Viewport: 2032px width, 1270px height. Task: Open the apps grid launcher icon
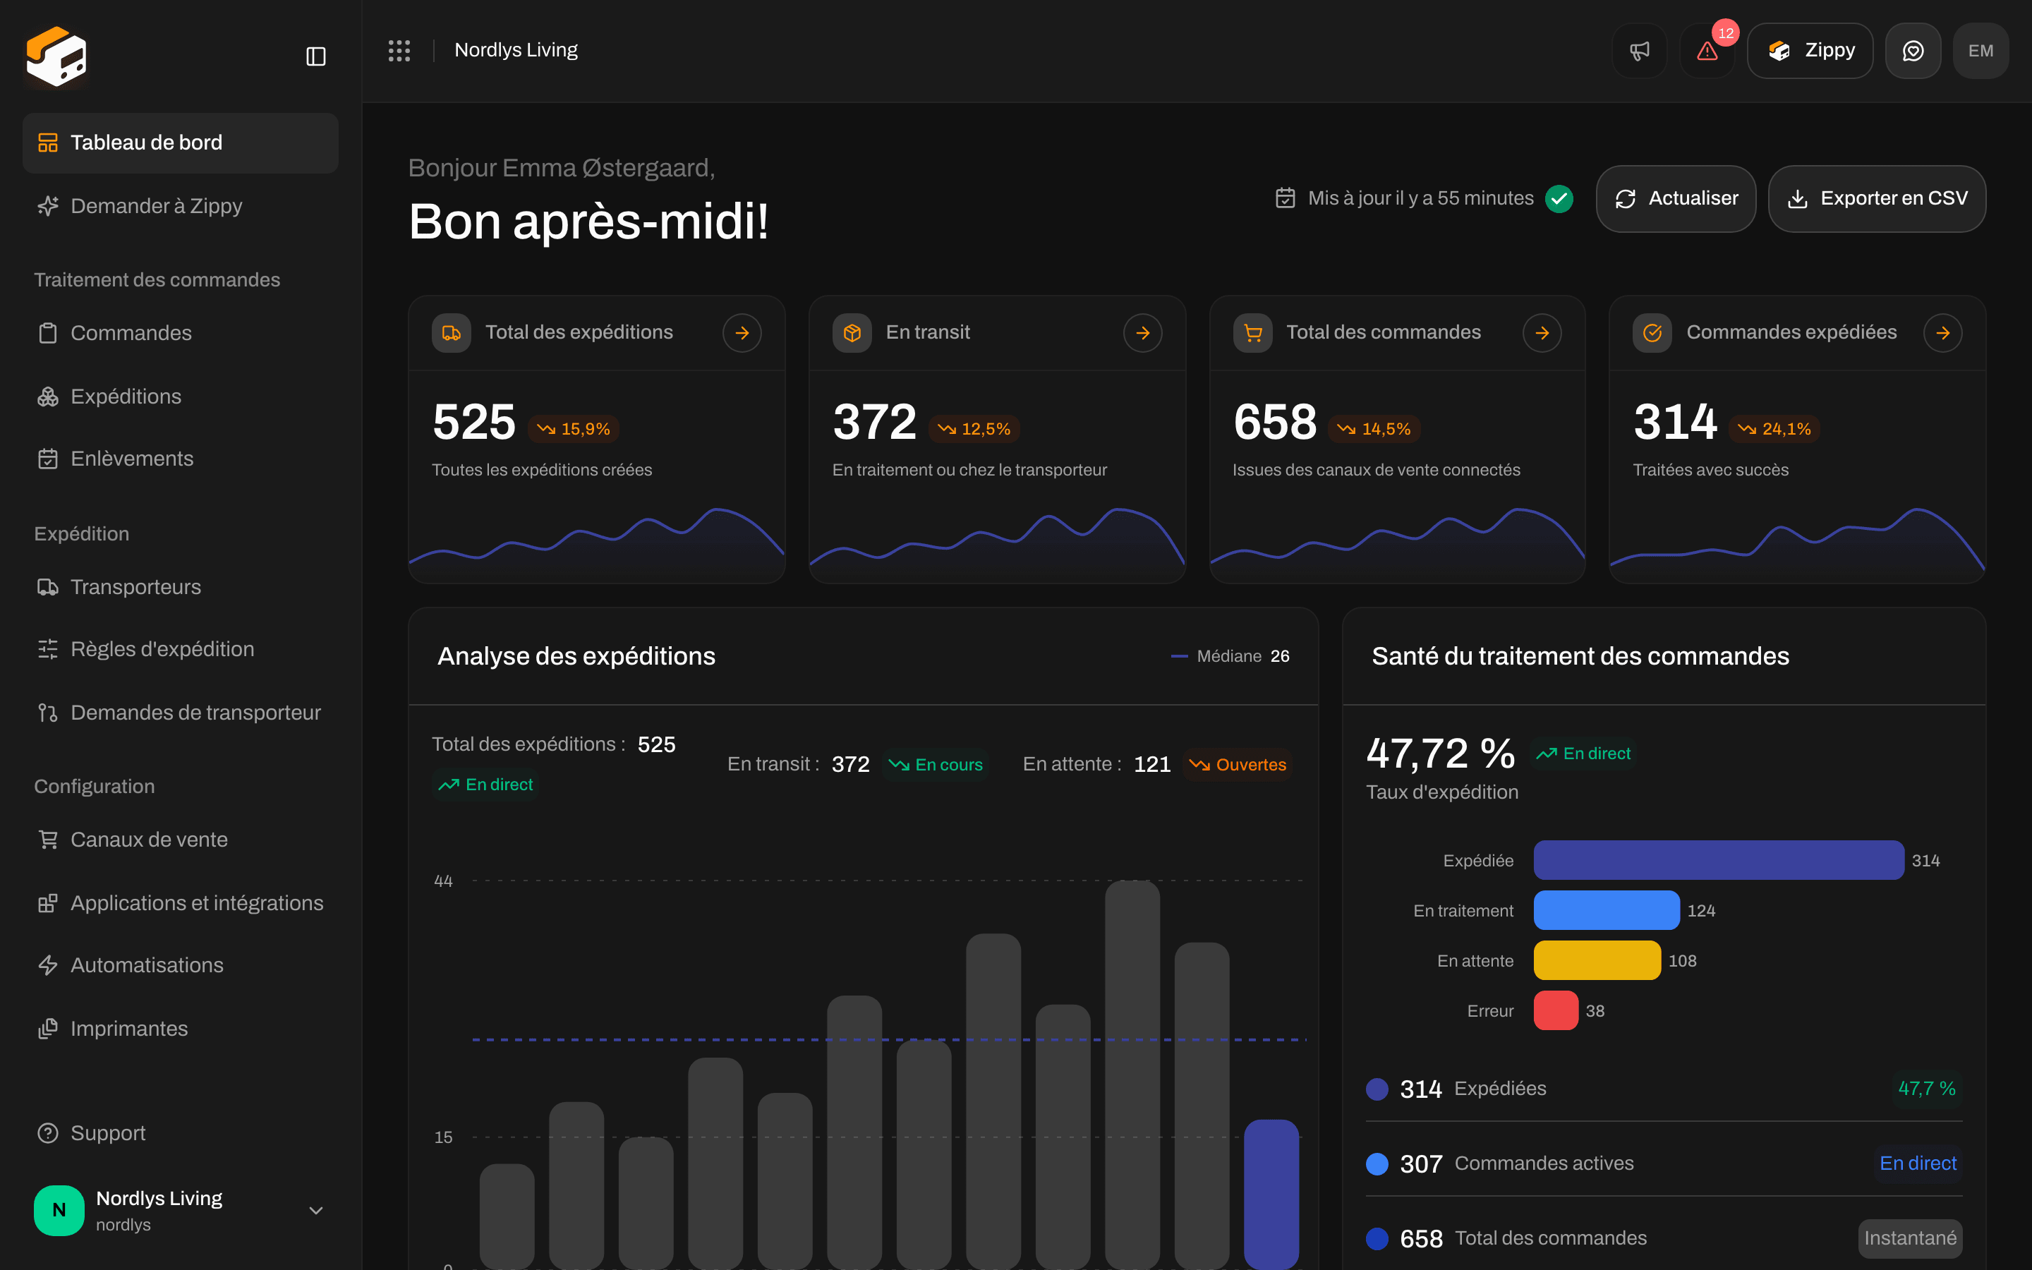[399, 50]
